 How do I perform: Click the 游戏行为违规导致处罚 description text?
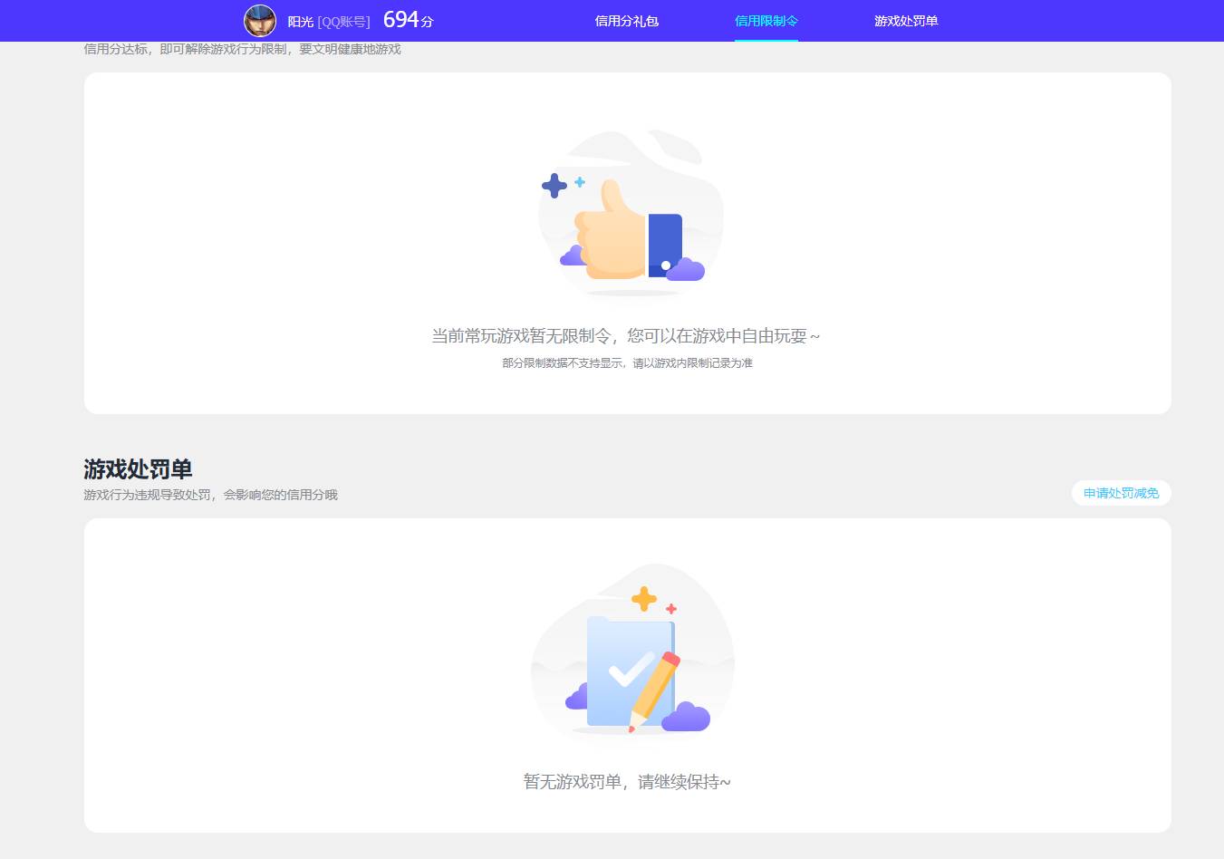[x=209, y=495]
